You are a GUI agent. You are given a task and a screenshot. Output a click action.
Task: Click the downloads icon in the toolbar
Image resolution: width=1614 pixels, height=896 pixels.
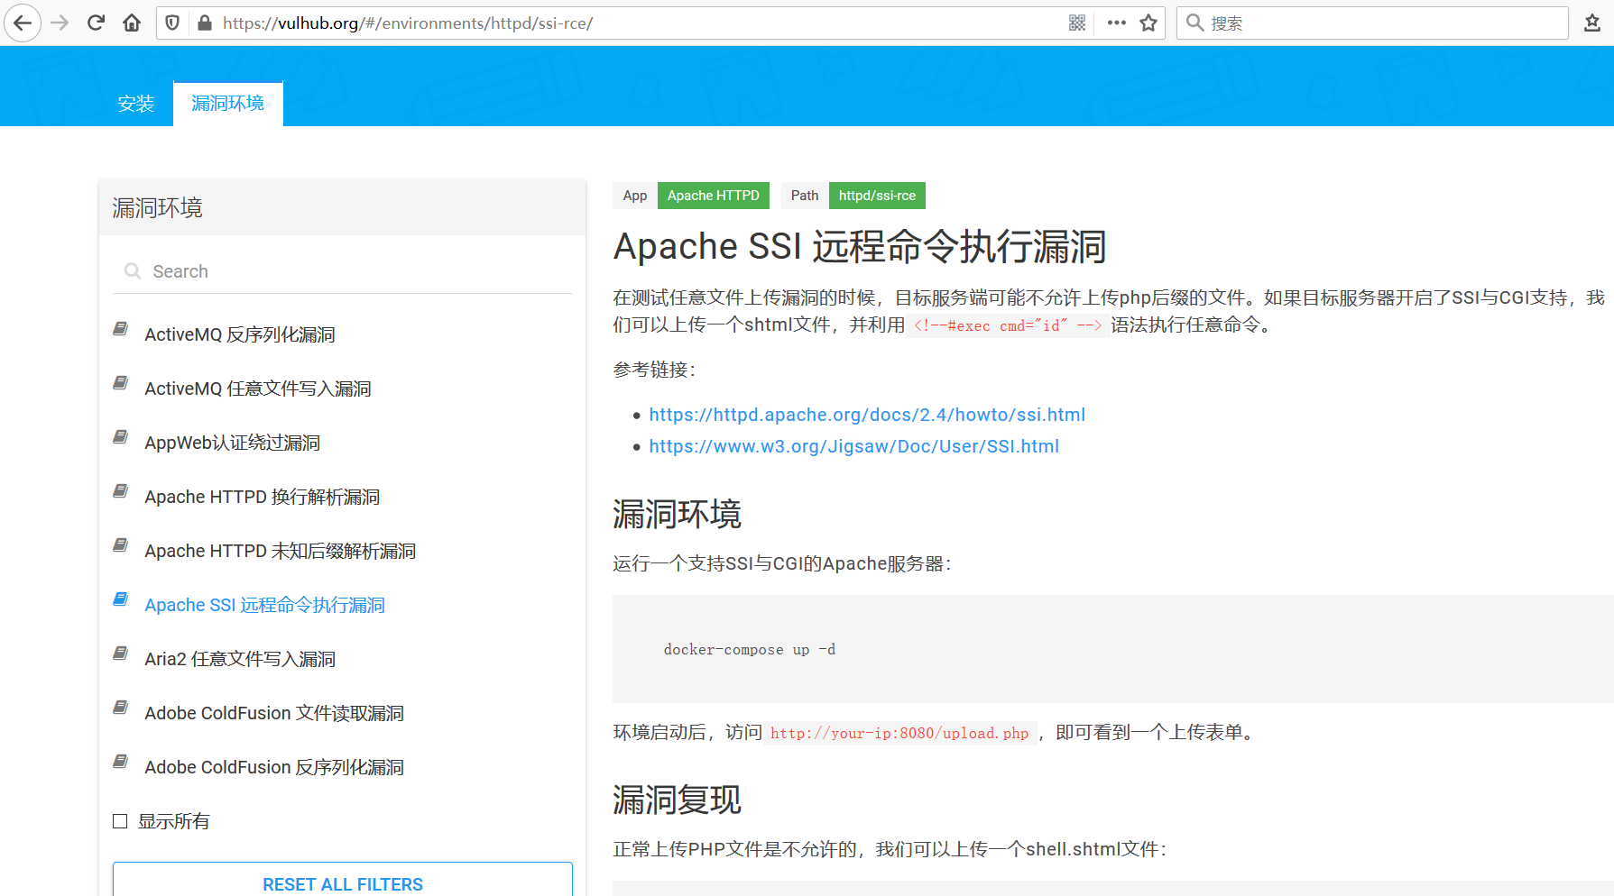tap(1592, 23)
